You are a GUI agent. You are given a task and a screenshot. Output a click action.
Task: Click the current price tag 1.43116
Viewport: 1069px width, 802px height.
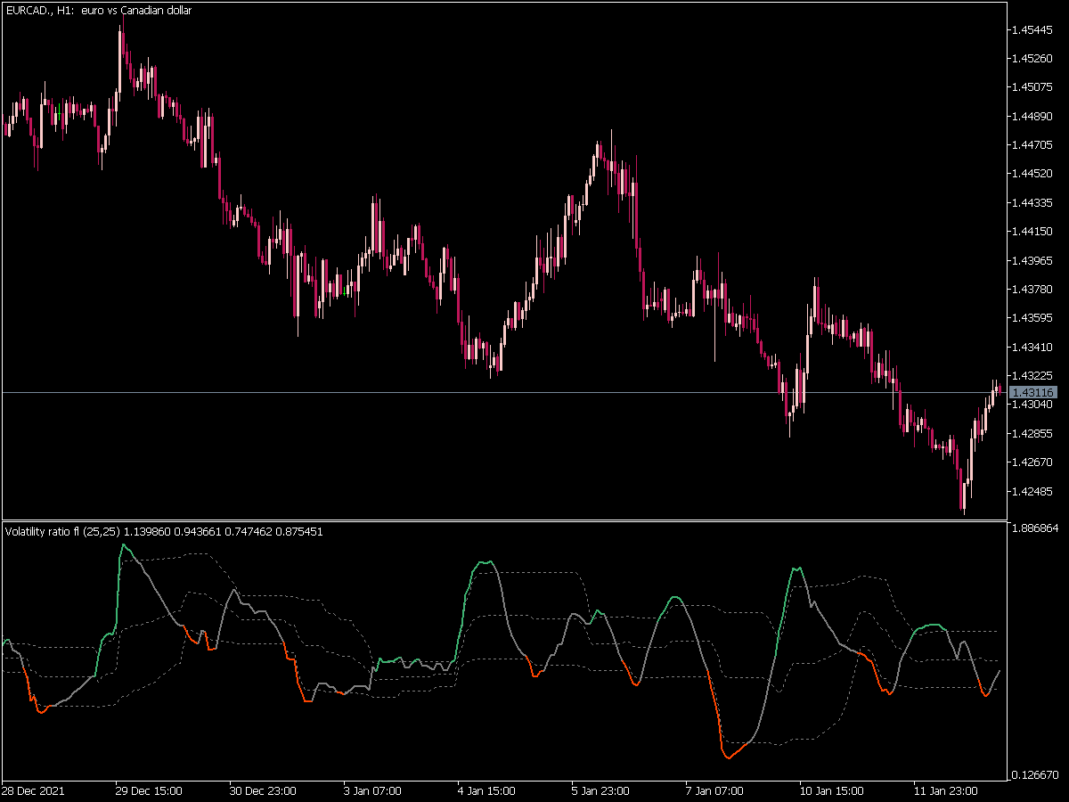click(x=1034, y=393)
